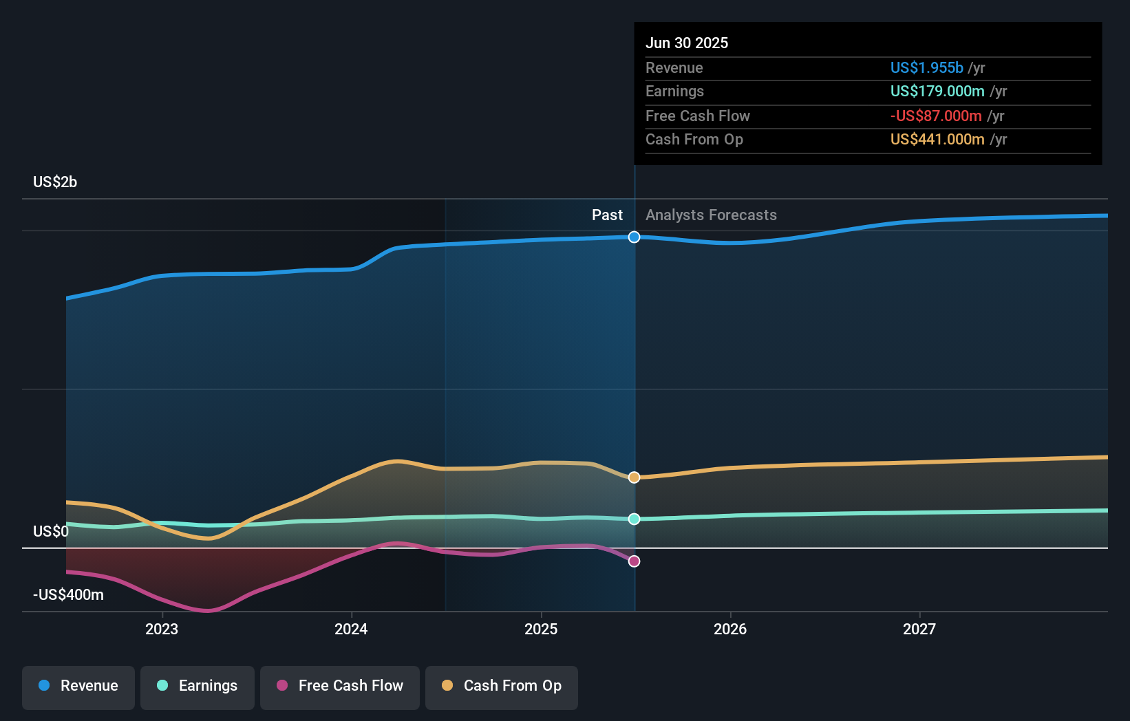The image size is (1130, 721).
Task: Click the orange Cash From Op data point
Action: [635, 477]
